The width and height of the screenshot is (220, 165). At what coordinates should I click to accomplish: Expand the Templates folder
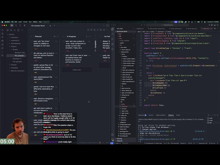coord(10,68)
